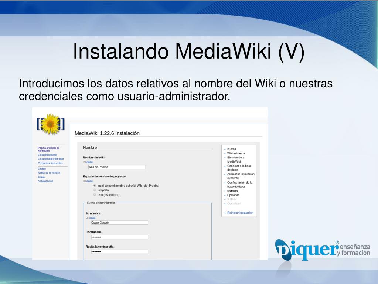Select 'Otro (especificar)' radio option

coord(95,195)
